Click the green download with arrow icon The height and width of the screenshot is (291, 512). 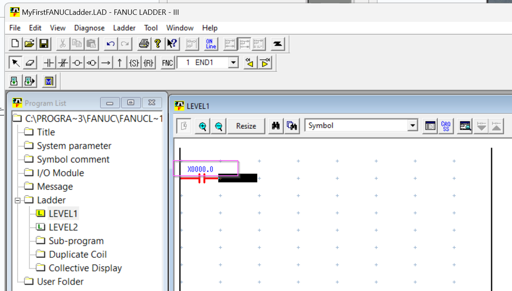coord(30,81)
